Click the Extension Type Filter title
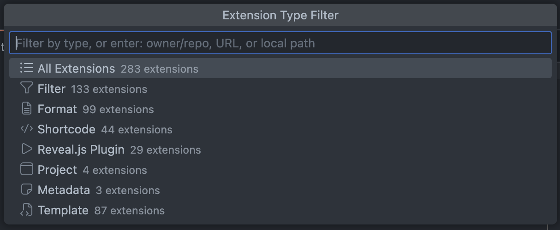560x230 pixels. pyautogui.click(x=280, y=15)
